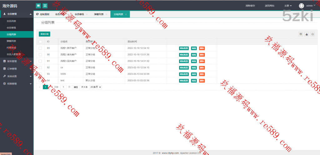Open 会员等级 in the sidebar

pyautogui.click(x=11, y=28)
